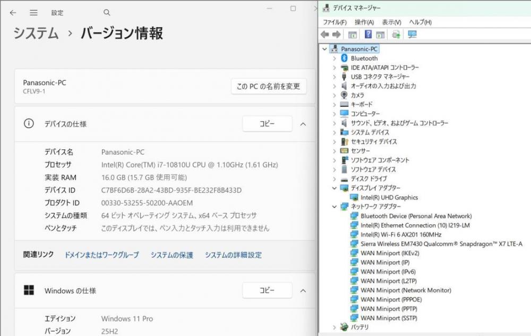Click the Intel(R) Wi-Fi 6 AX201 adapter icon
Screen dimensions: 531x336
pos(354,234)
